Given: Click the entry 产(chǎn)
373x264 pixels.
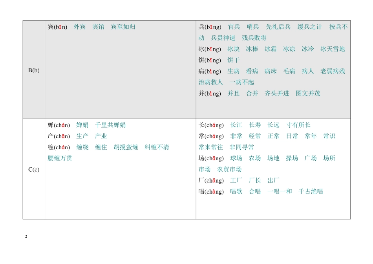Looking at the screenshot, I should pyautogui.click(x=59, y=136).
